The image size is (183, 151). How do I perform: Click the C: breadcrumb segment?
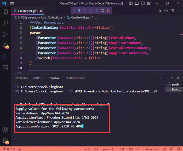(16, 18)
